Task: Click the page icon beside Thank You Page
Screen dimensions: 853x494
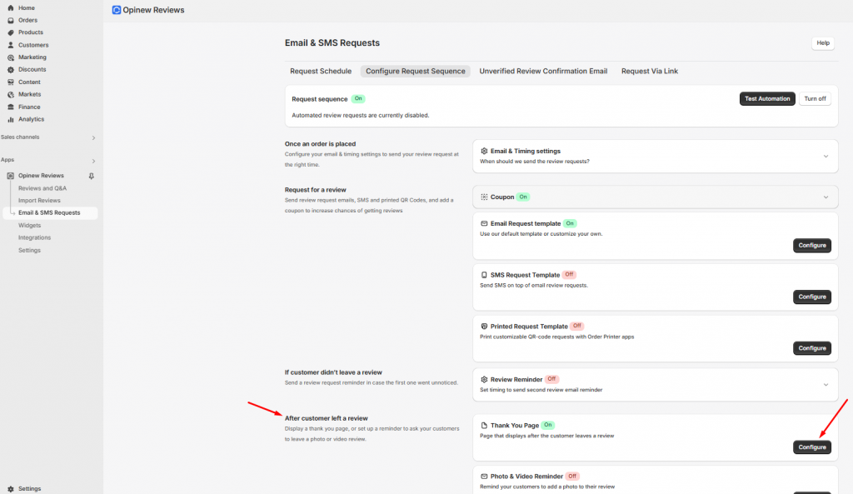Action: 484,426
